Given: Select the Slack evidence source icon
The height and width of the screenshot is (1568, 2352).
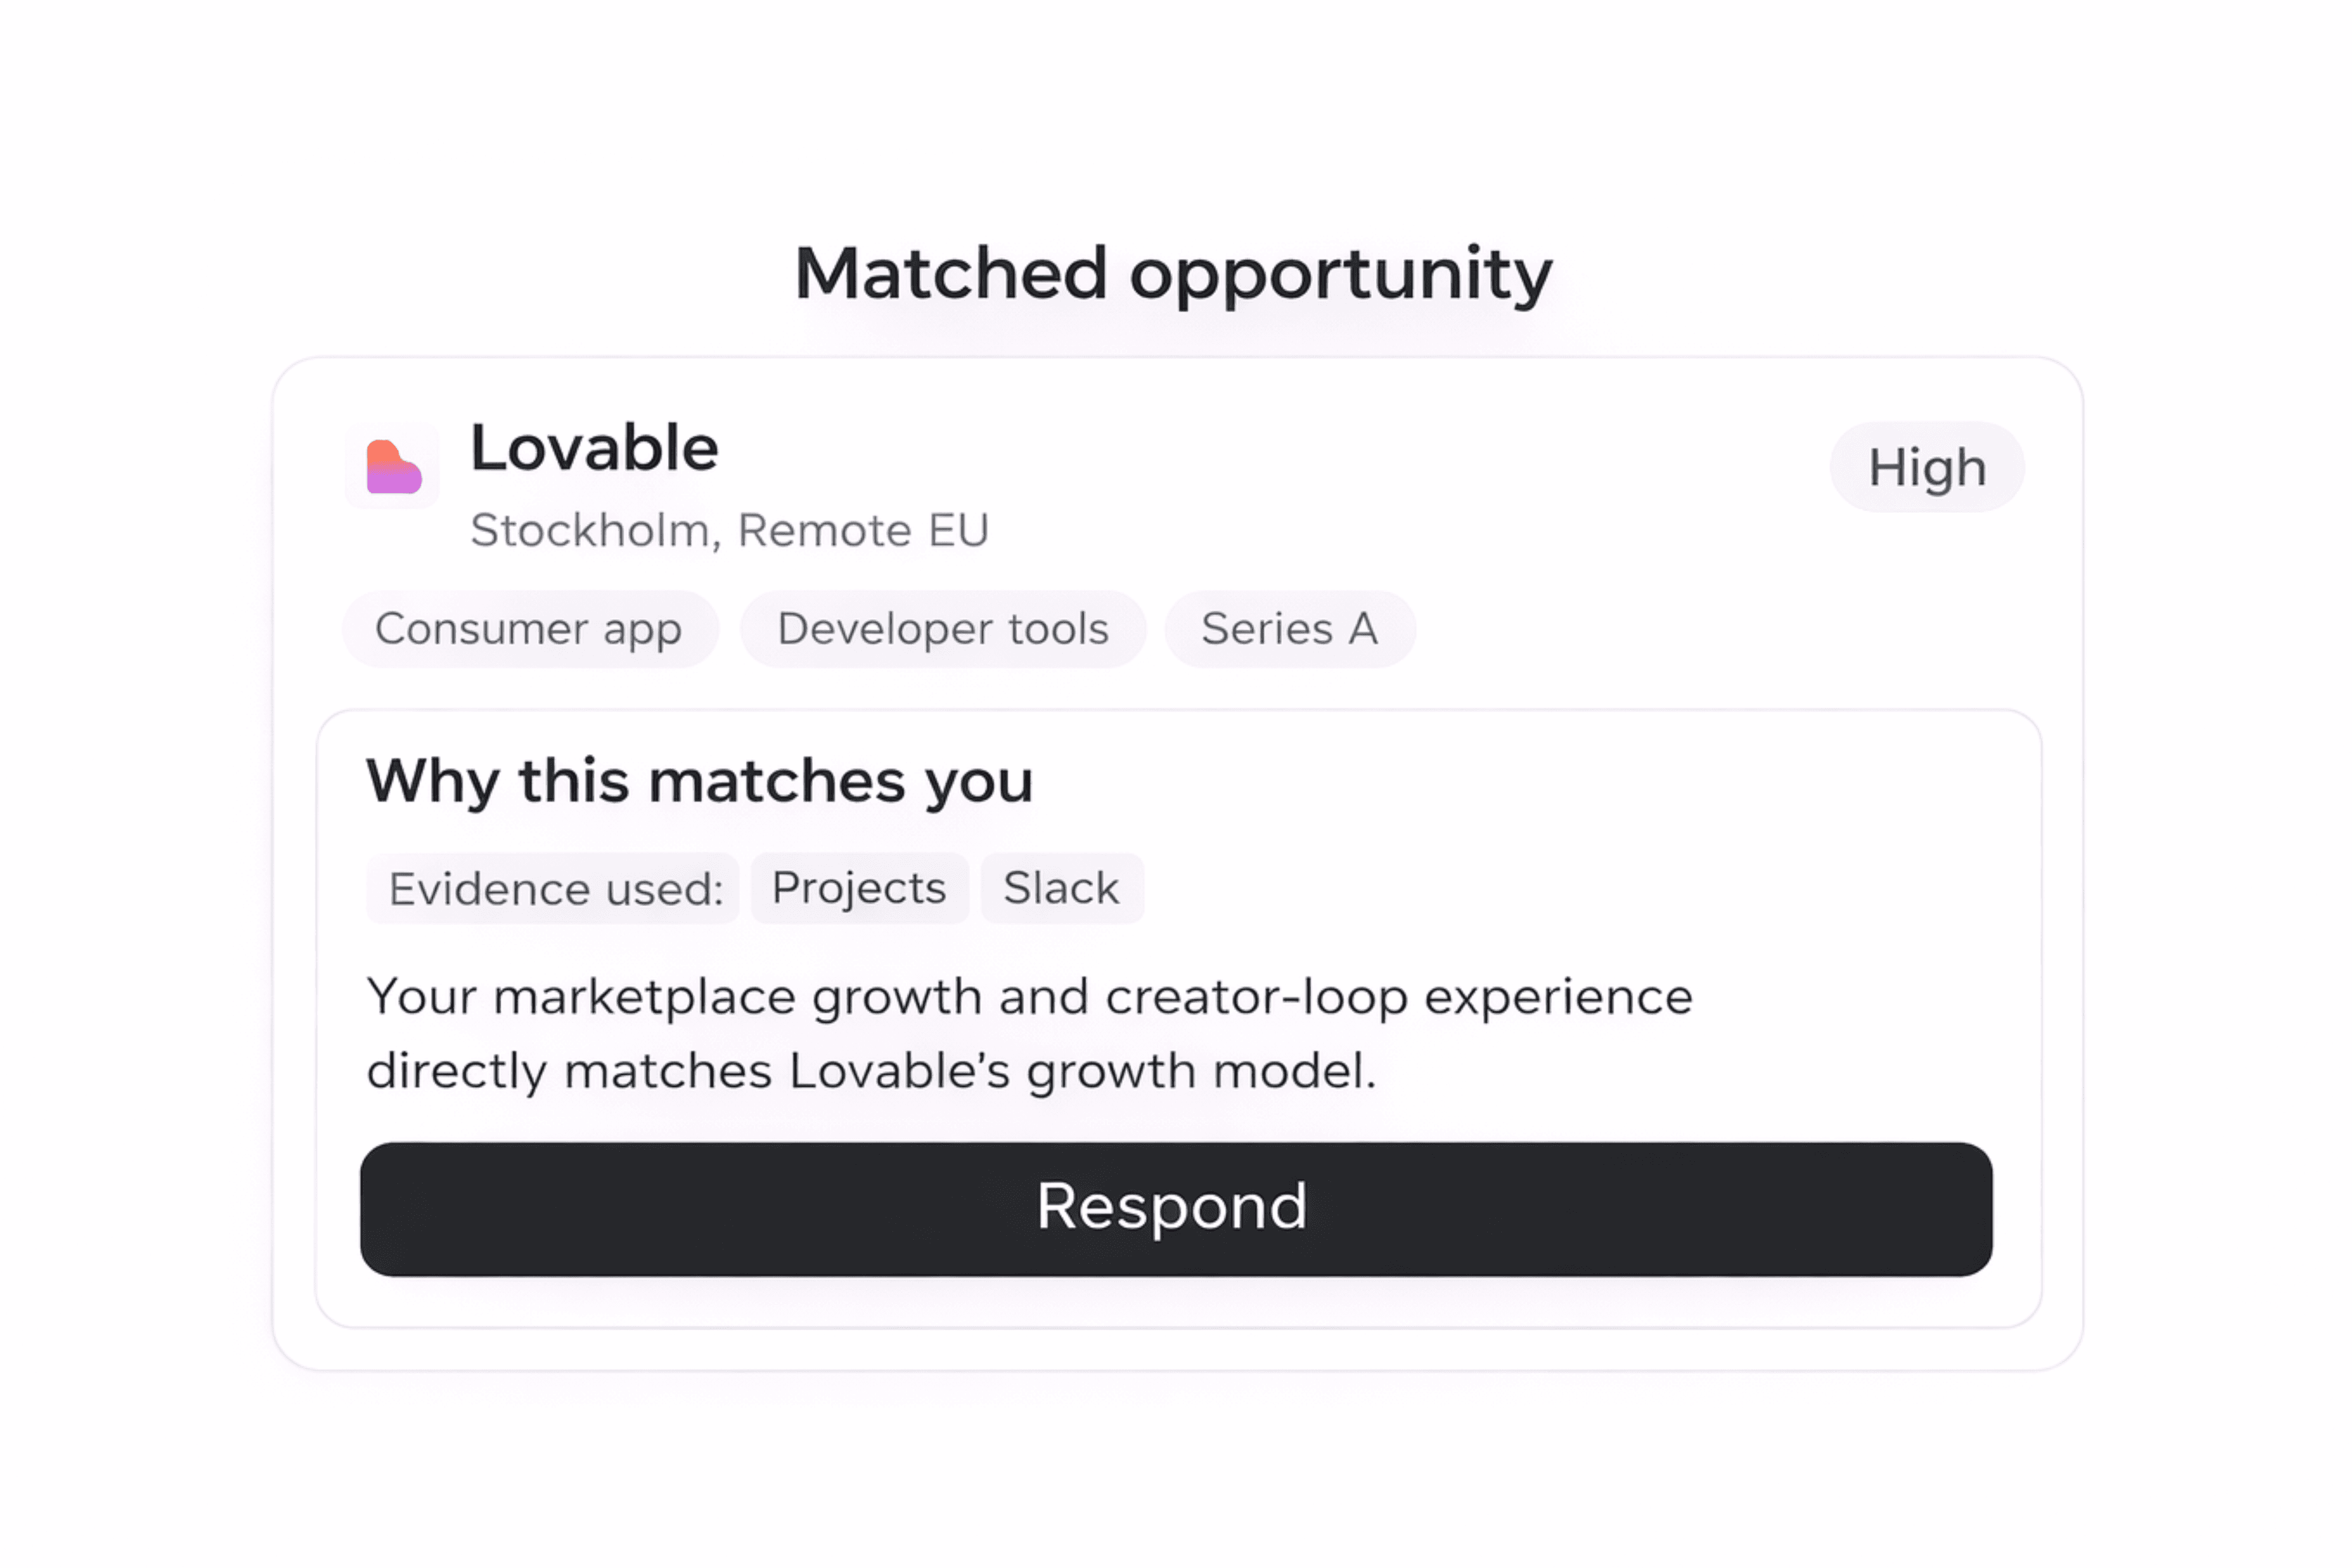Looking at the screenshot, I should 1062,888.
